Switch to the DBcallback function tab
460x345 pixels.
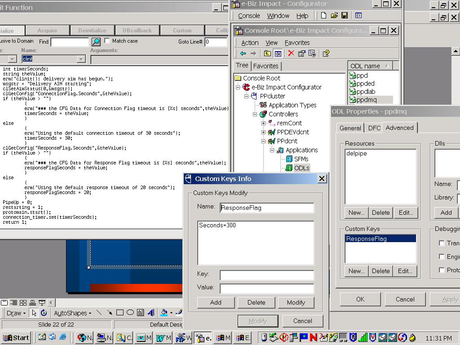137,31
